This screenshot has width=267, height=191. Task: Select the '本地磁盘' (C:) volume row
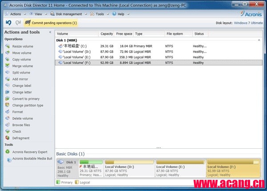(x=159, y=46)
